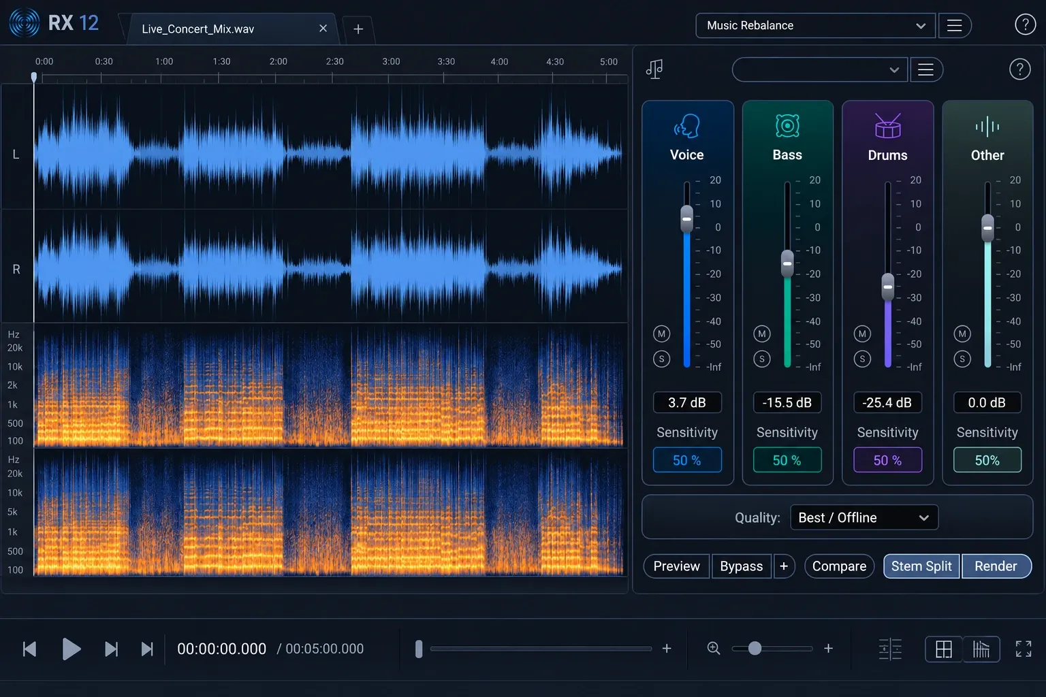Play the audio
The height and width of the screenshot is (697, 1046).
point(71,649)
